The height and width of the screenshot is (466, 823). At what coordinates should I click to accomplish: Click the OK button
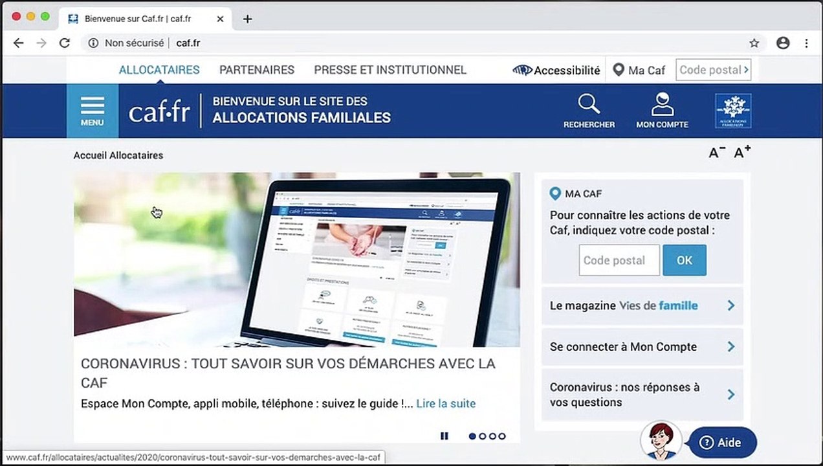pyautogui.click(x=685, y=260)
